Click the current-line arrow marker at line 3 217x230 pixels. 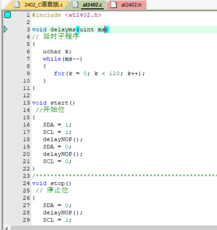pyautogui.click(x=6, y=29)
